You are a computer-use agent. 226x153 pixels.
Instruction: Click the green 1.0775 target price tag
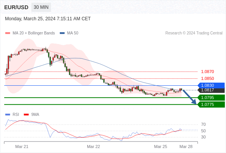pyautogui.click(x=211, y=104)
